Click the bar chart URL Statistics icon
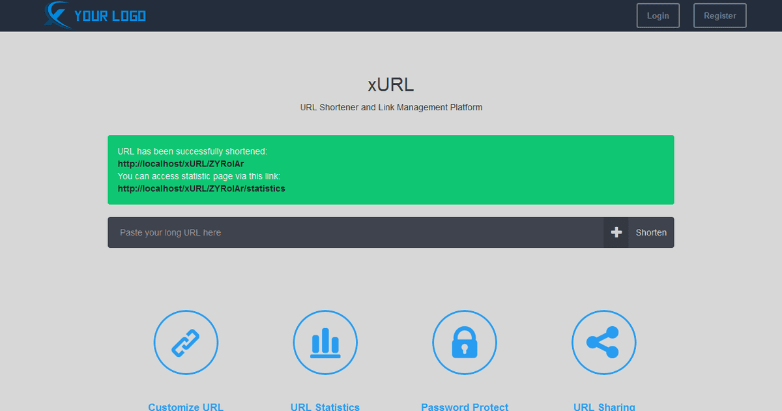This screenshot has height=411, width=782. [325, 342]
